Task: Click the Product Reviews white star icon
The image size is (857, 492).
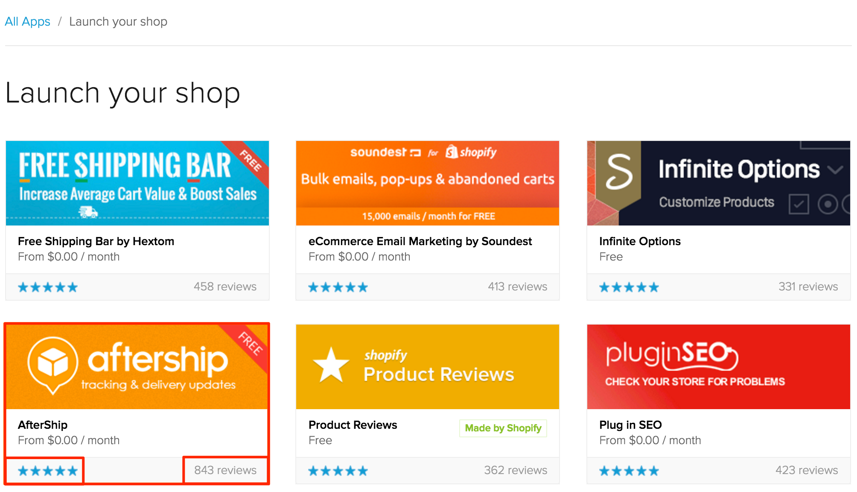Action: click(331, 366)
